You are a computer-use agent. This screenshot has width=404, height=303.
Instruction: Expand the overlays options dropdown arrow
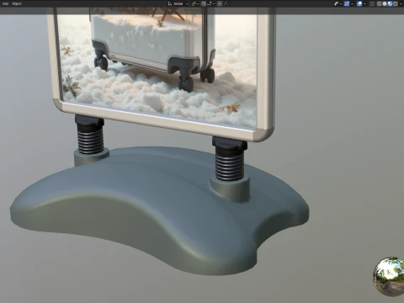[364, 3]
